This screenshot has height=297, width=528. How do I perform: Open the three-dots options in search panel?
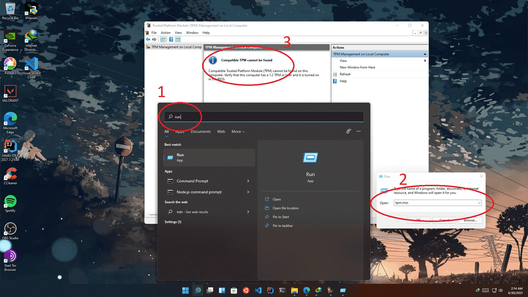(359, 131)
